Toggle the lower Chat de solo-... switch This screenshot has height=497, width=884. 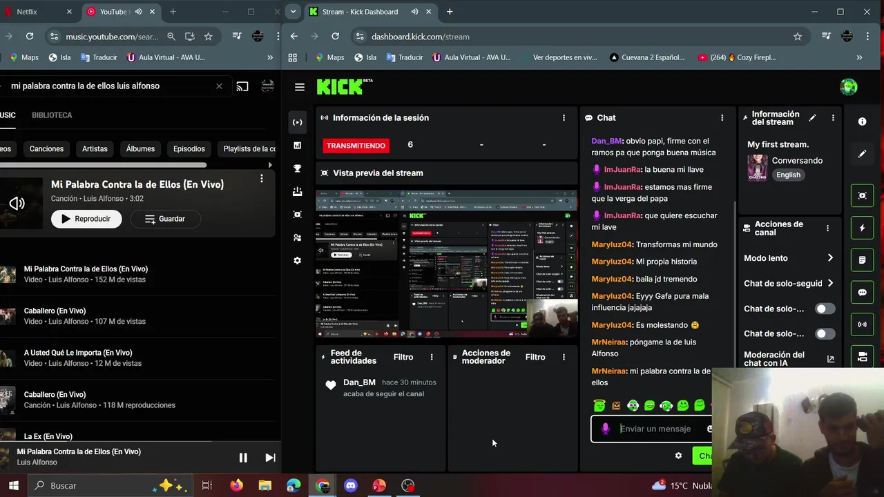click(825, 333)
